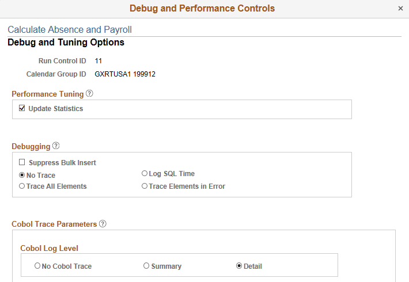The image size is (409, 282).
Task: Click the Calendar Group ID value GXRTUSA1 199912
Action: [x=125, y=74]
